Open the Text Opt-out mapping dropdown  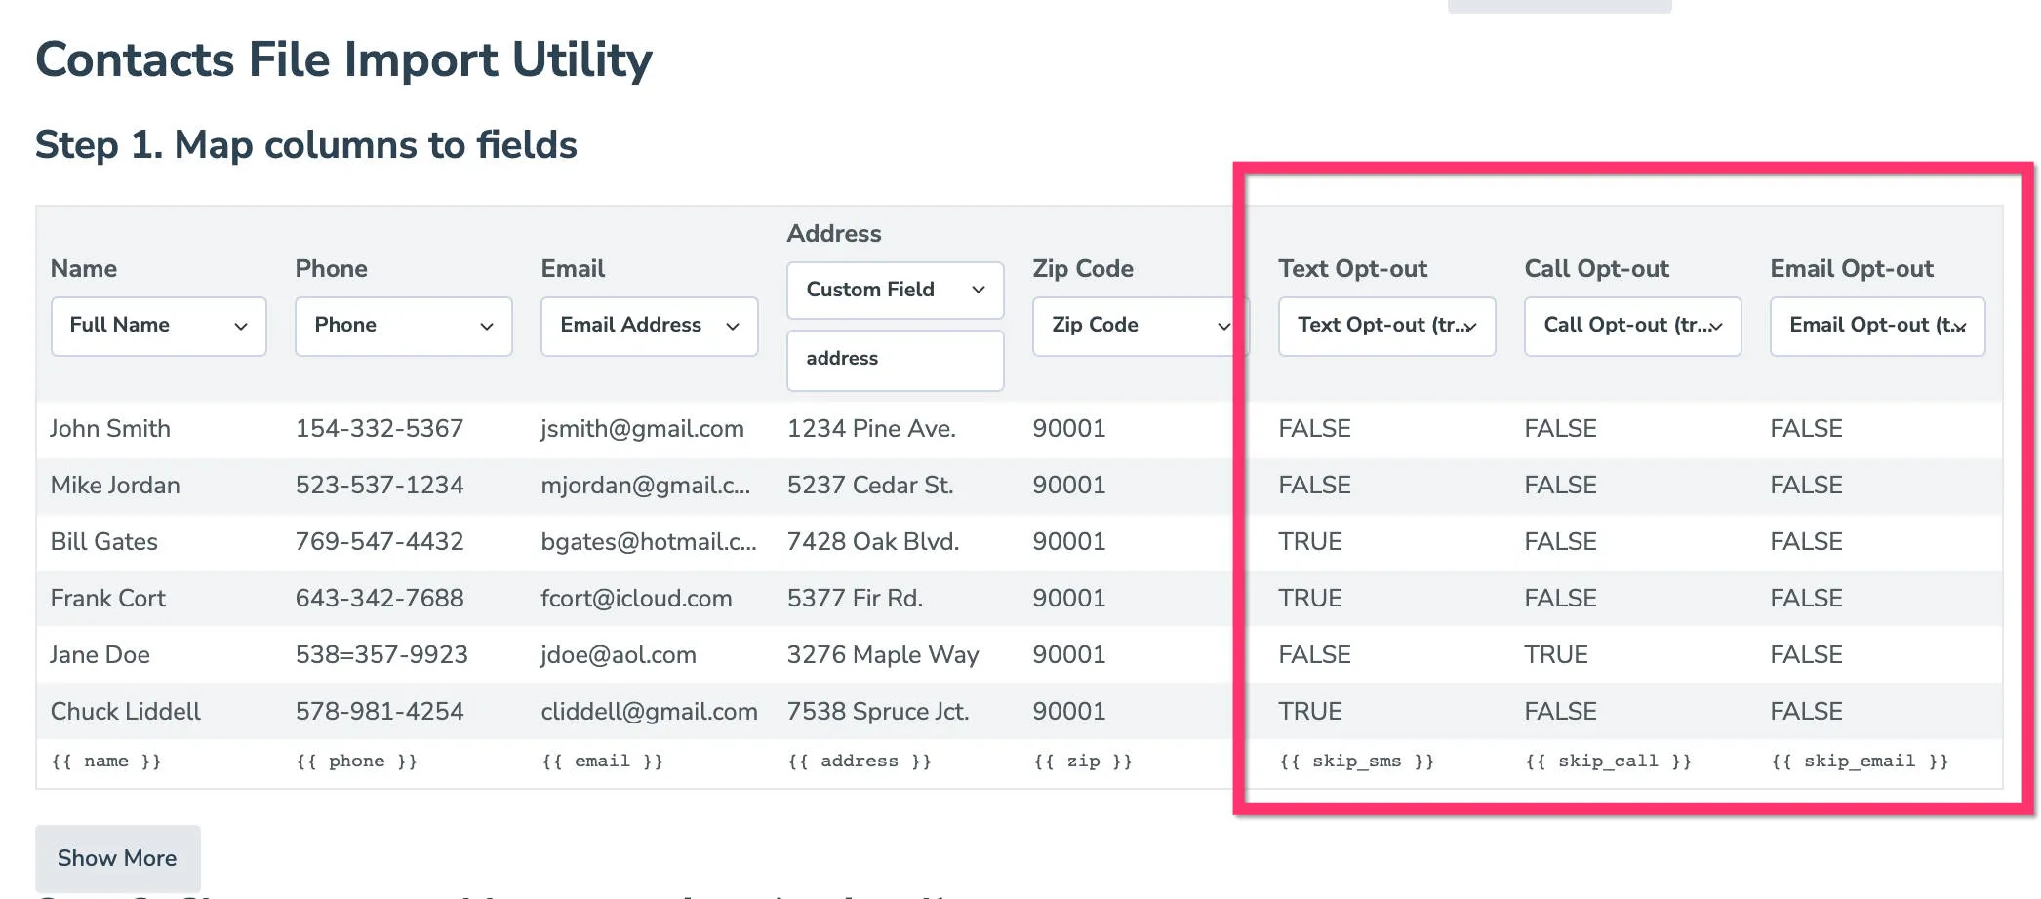pyautogui.click(x=1385, y=326)
